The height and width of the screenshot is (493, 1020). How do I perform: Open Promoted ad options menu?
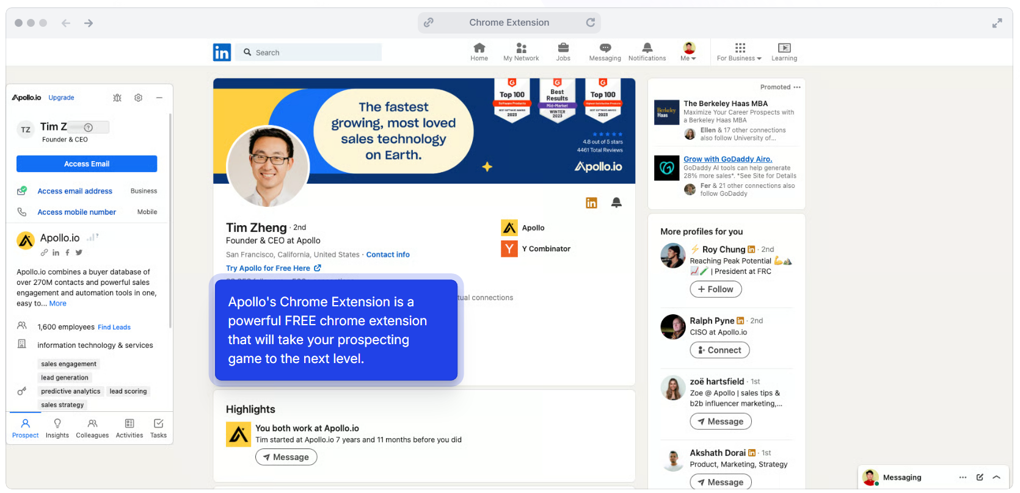[796, 87]
